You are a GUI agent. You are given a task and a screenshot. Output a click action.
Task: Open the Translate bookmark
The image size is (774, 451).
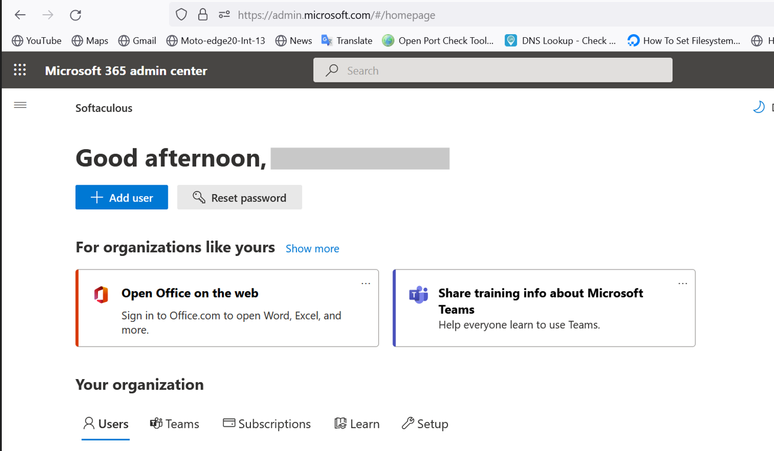(x=347, y=41)
